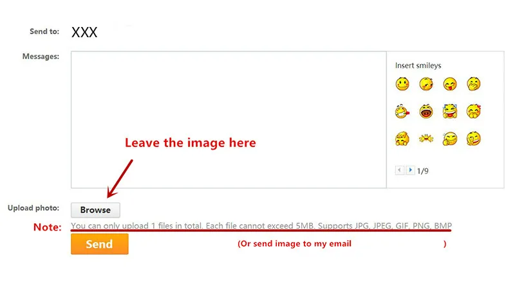515x296 pixels.
Task: Insert the small open-arms hug smiley
Action: pyautogui.click(x=426, y=139)
